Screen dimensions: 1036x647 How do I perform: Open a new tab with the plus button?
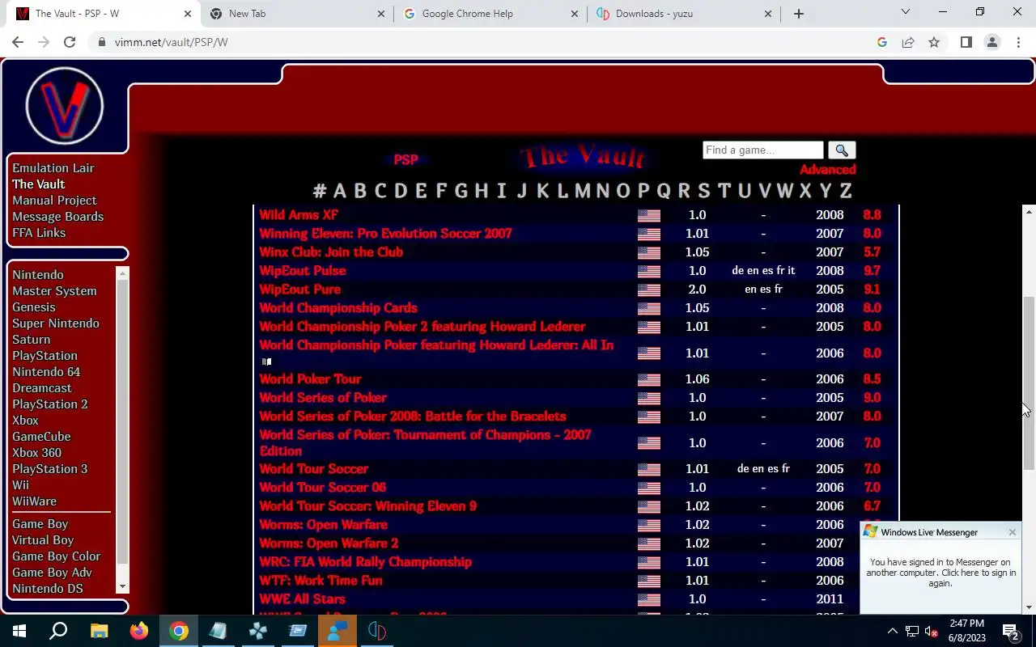[799, 14]
